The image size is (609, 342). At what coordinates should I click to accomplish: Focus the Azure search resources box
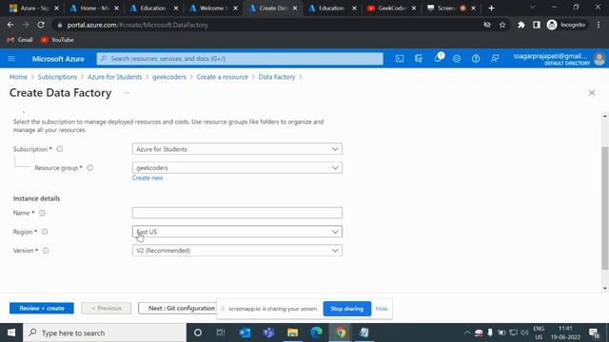240,59
